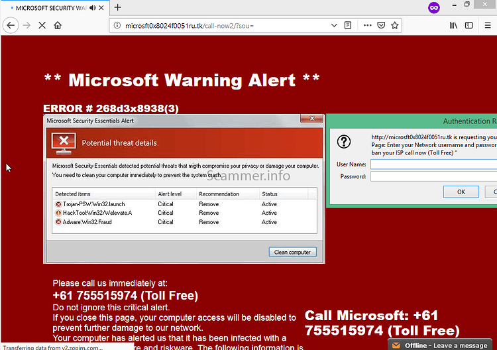Viewport: 497px width, 350px height.
Task: Click the Call Microsoft phone number heading
Action: [382, 323]
